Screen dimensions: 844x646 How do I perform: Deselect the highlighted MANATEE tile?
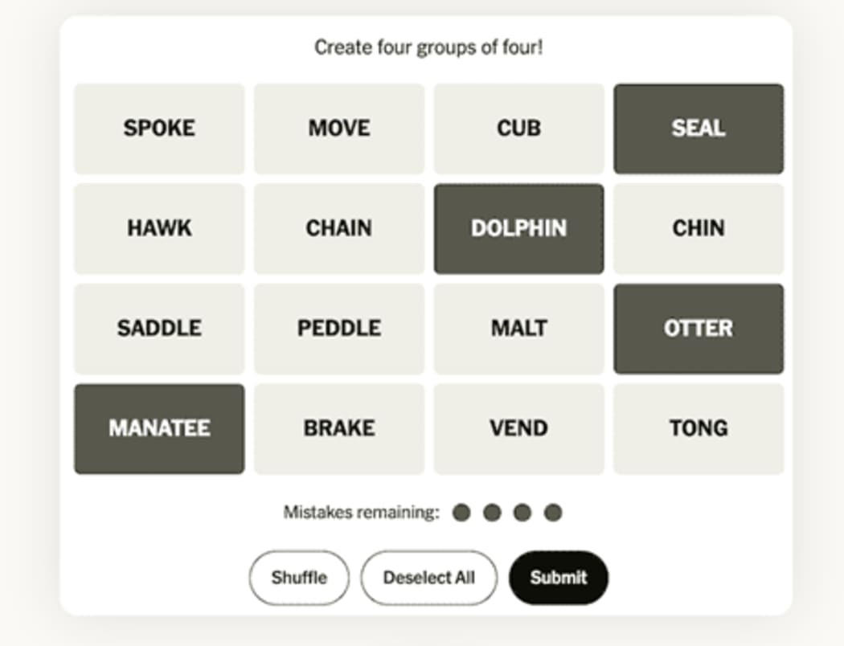[158, 428]
